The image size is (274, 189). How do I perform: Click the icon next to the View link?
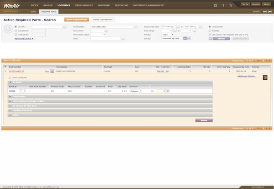coord(52,72)
